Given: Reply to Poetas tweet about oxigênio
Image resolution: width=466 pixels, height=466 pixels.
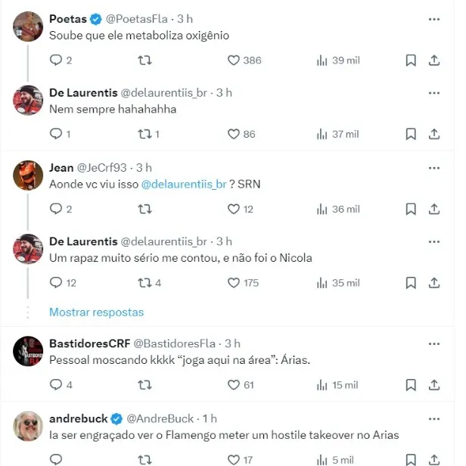Looking at the screenshot, I should (x=55, y=61).
